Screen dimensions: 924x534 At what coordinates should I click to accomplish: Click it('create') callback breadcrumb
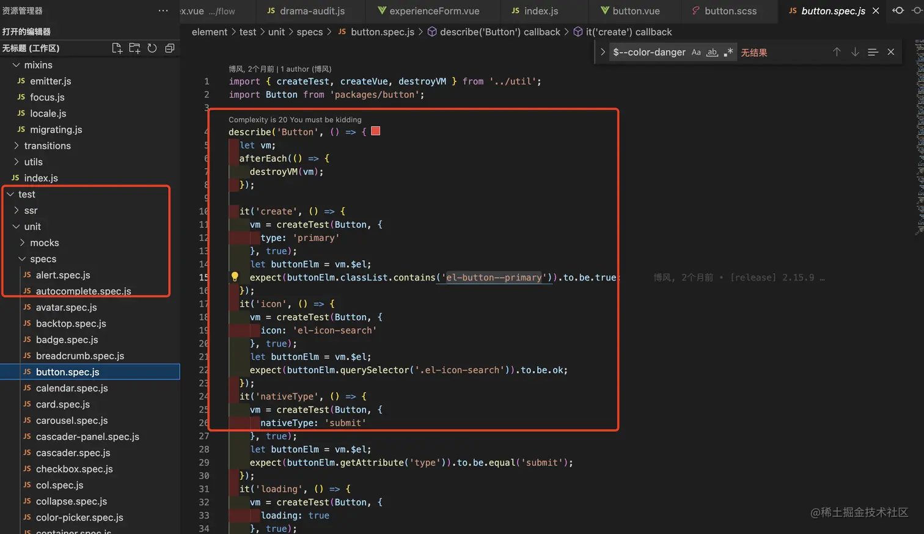(622, 32)
